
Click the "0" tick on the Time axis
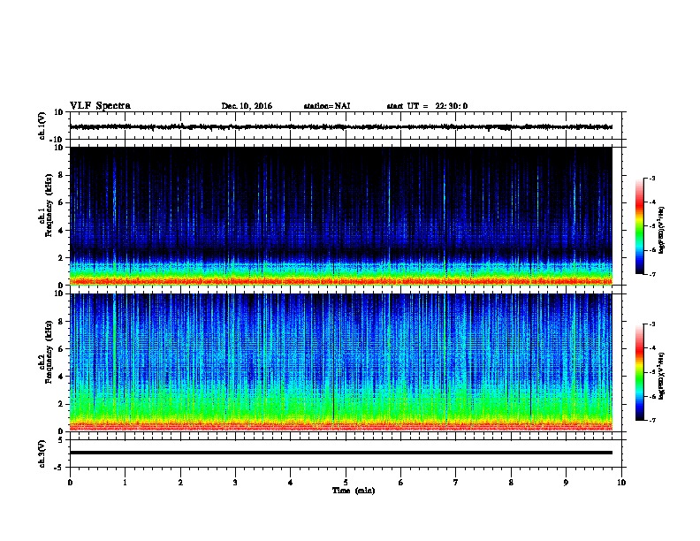point(70,483)
